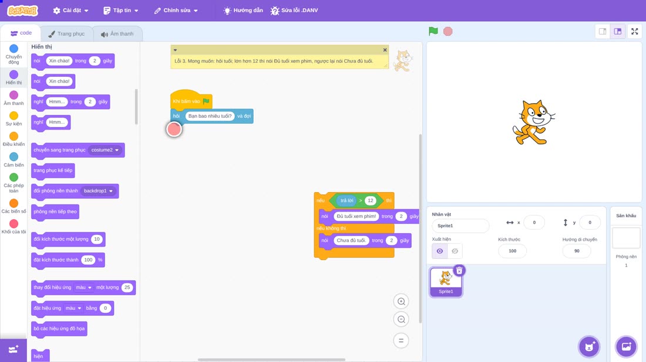Close the yellow comment note
This screenshot has height=362, width=646.
click(x=385, y=50)
